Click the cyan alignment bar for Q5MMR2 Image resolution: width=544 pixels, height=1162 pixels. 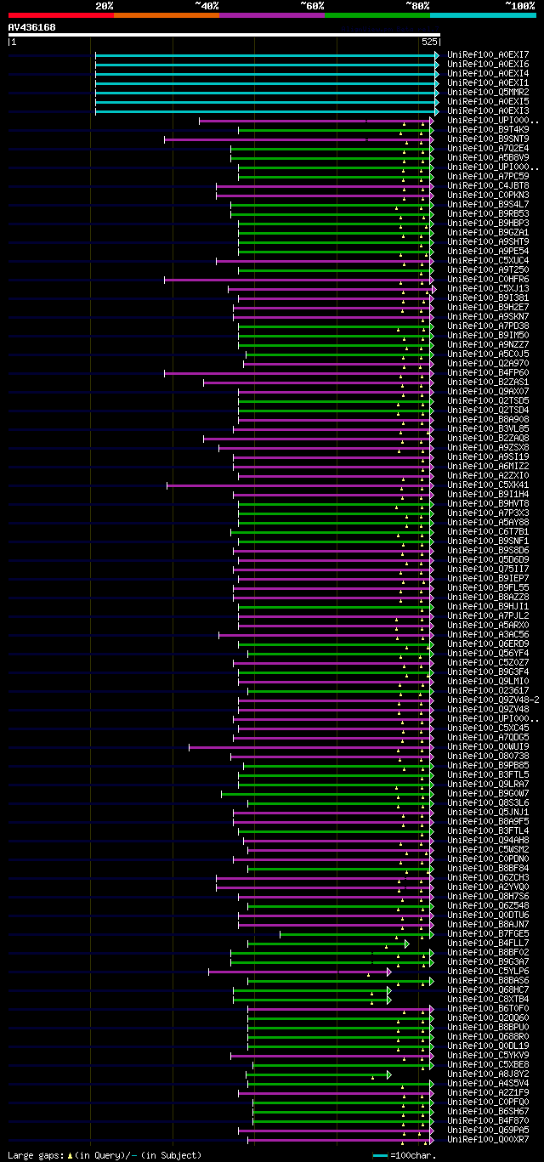point(267,92)
